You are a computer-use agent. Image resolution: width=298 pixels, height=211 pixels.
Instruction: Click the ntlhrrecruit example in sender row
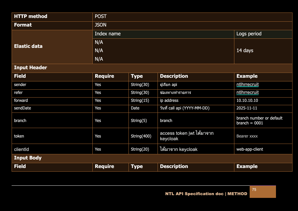(x=248, y=85)
